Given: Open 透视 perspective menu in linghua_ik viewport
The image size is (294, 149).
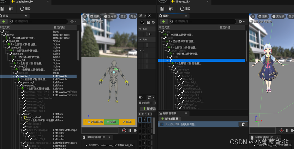Looking at the screenshot, I should (263, 17).
